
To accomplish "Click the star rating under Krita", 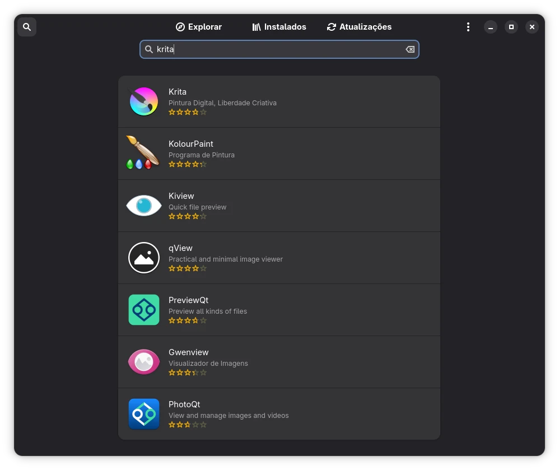I will click(188, 112).
